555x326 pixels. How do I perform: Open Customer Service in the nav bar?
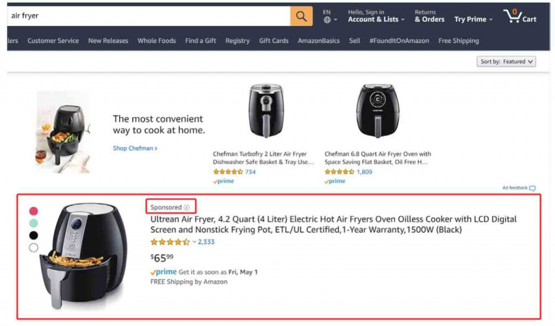coord(53,41)
